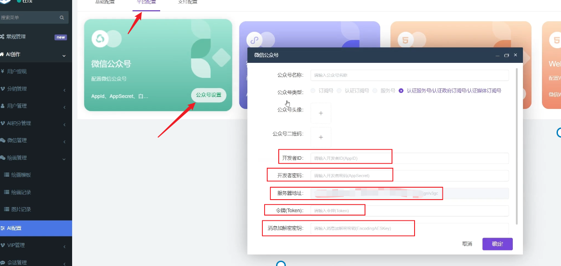Click the list icon beside 绘画记录
561x266 pixels.
(x=7, y=192)
